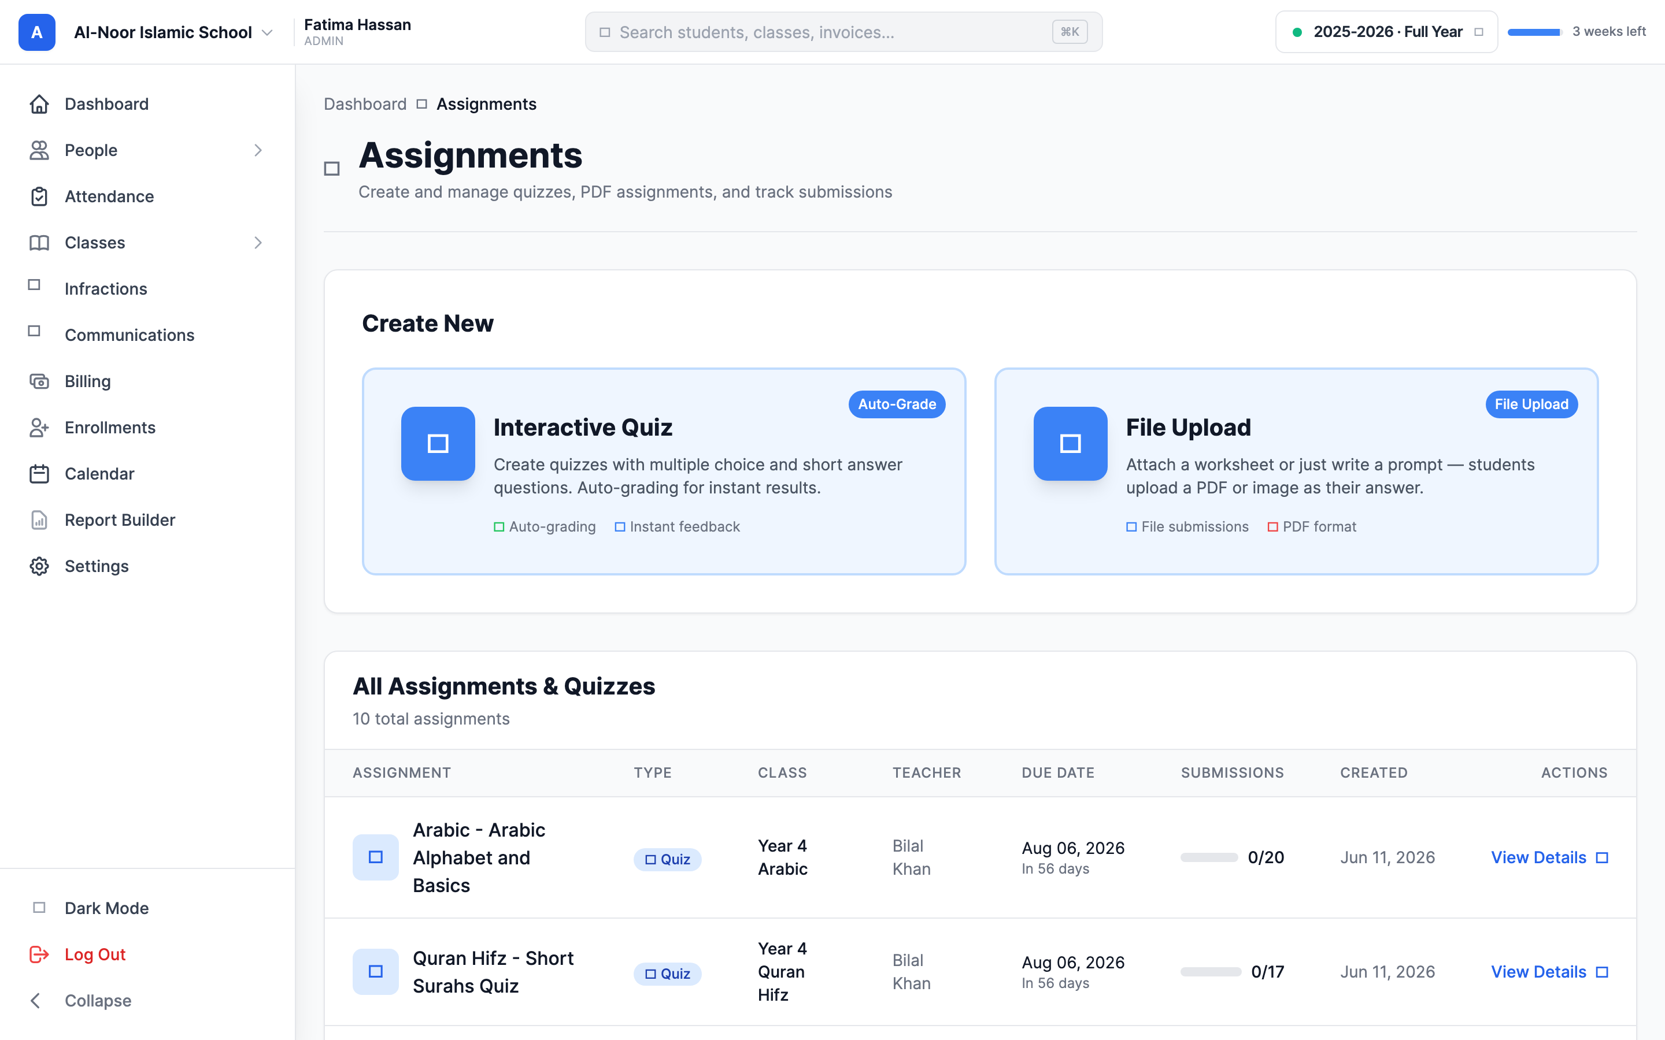Click the ⌘K shortcut hint badge
Image resolution: width=1665 pixels, height=1040 pixels.
point(1069,32)
